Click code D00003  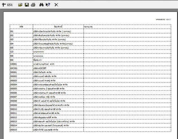[x=14, y=81]
